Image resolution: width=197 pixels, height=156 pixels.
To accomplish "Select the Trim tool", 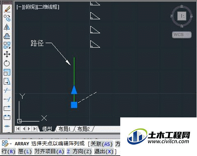I will 7,90.
